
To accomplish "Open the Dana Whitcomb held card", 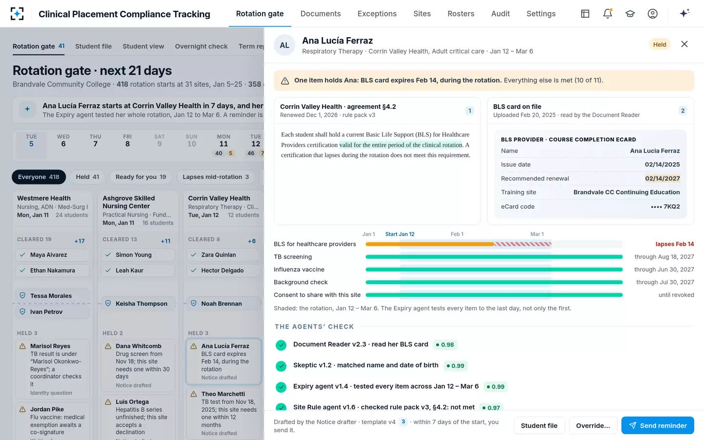I will (138, 365).
